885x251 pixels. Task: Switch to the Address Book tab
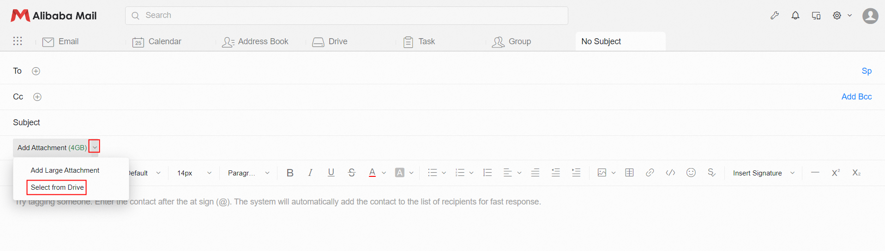[x=255, y=41]
